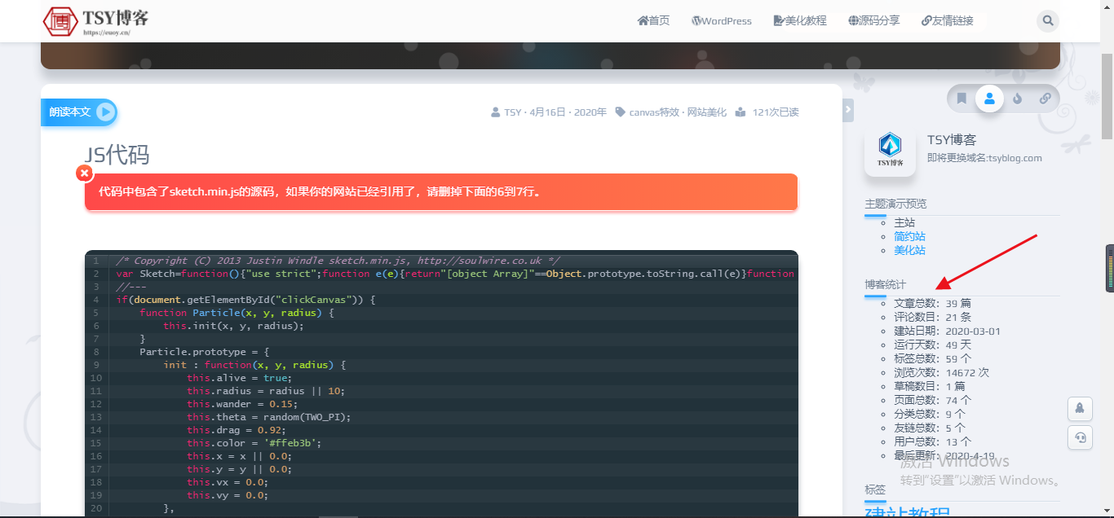1114x518 pixels.
Task: Open the headset customer service button
Action: pyautogui.click(x=1080, y=437)
